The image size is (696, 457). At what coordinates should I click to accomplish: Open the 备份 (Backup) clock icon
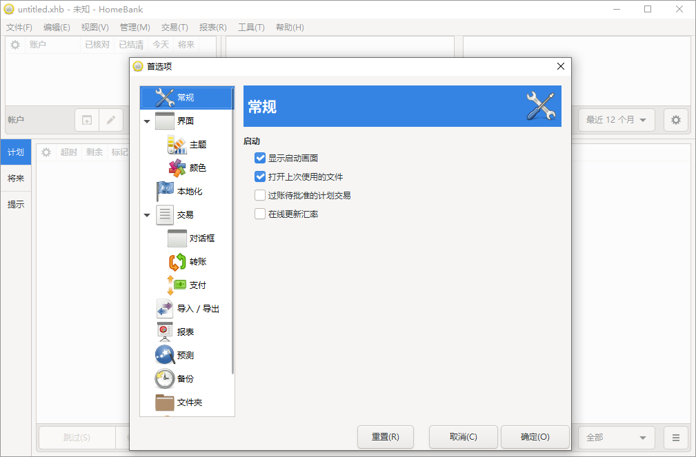click(x=163, y=378)
